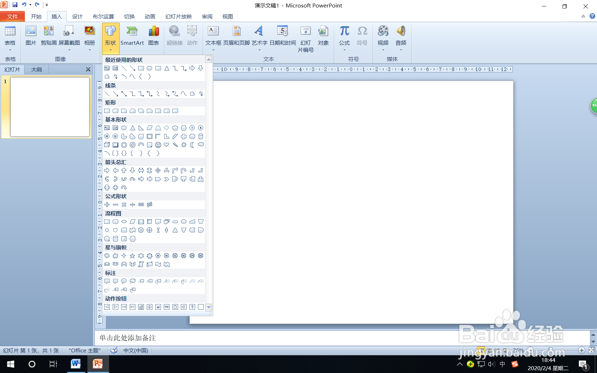The image size is (597, 373).
Task: Pick the multiply sign formula shape
Action: [x=124, y=205]
